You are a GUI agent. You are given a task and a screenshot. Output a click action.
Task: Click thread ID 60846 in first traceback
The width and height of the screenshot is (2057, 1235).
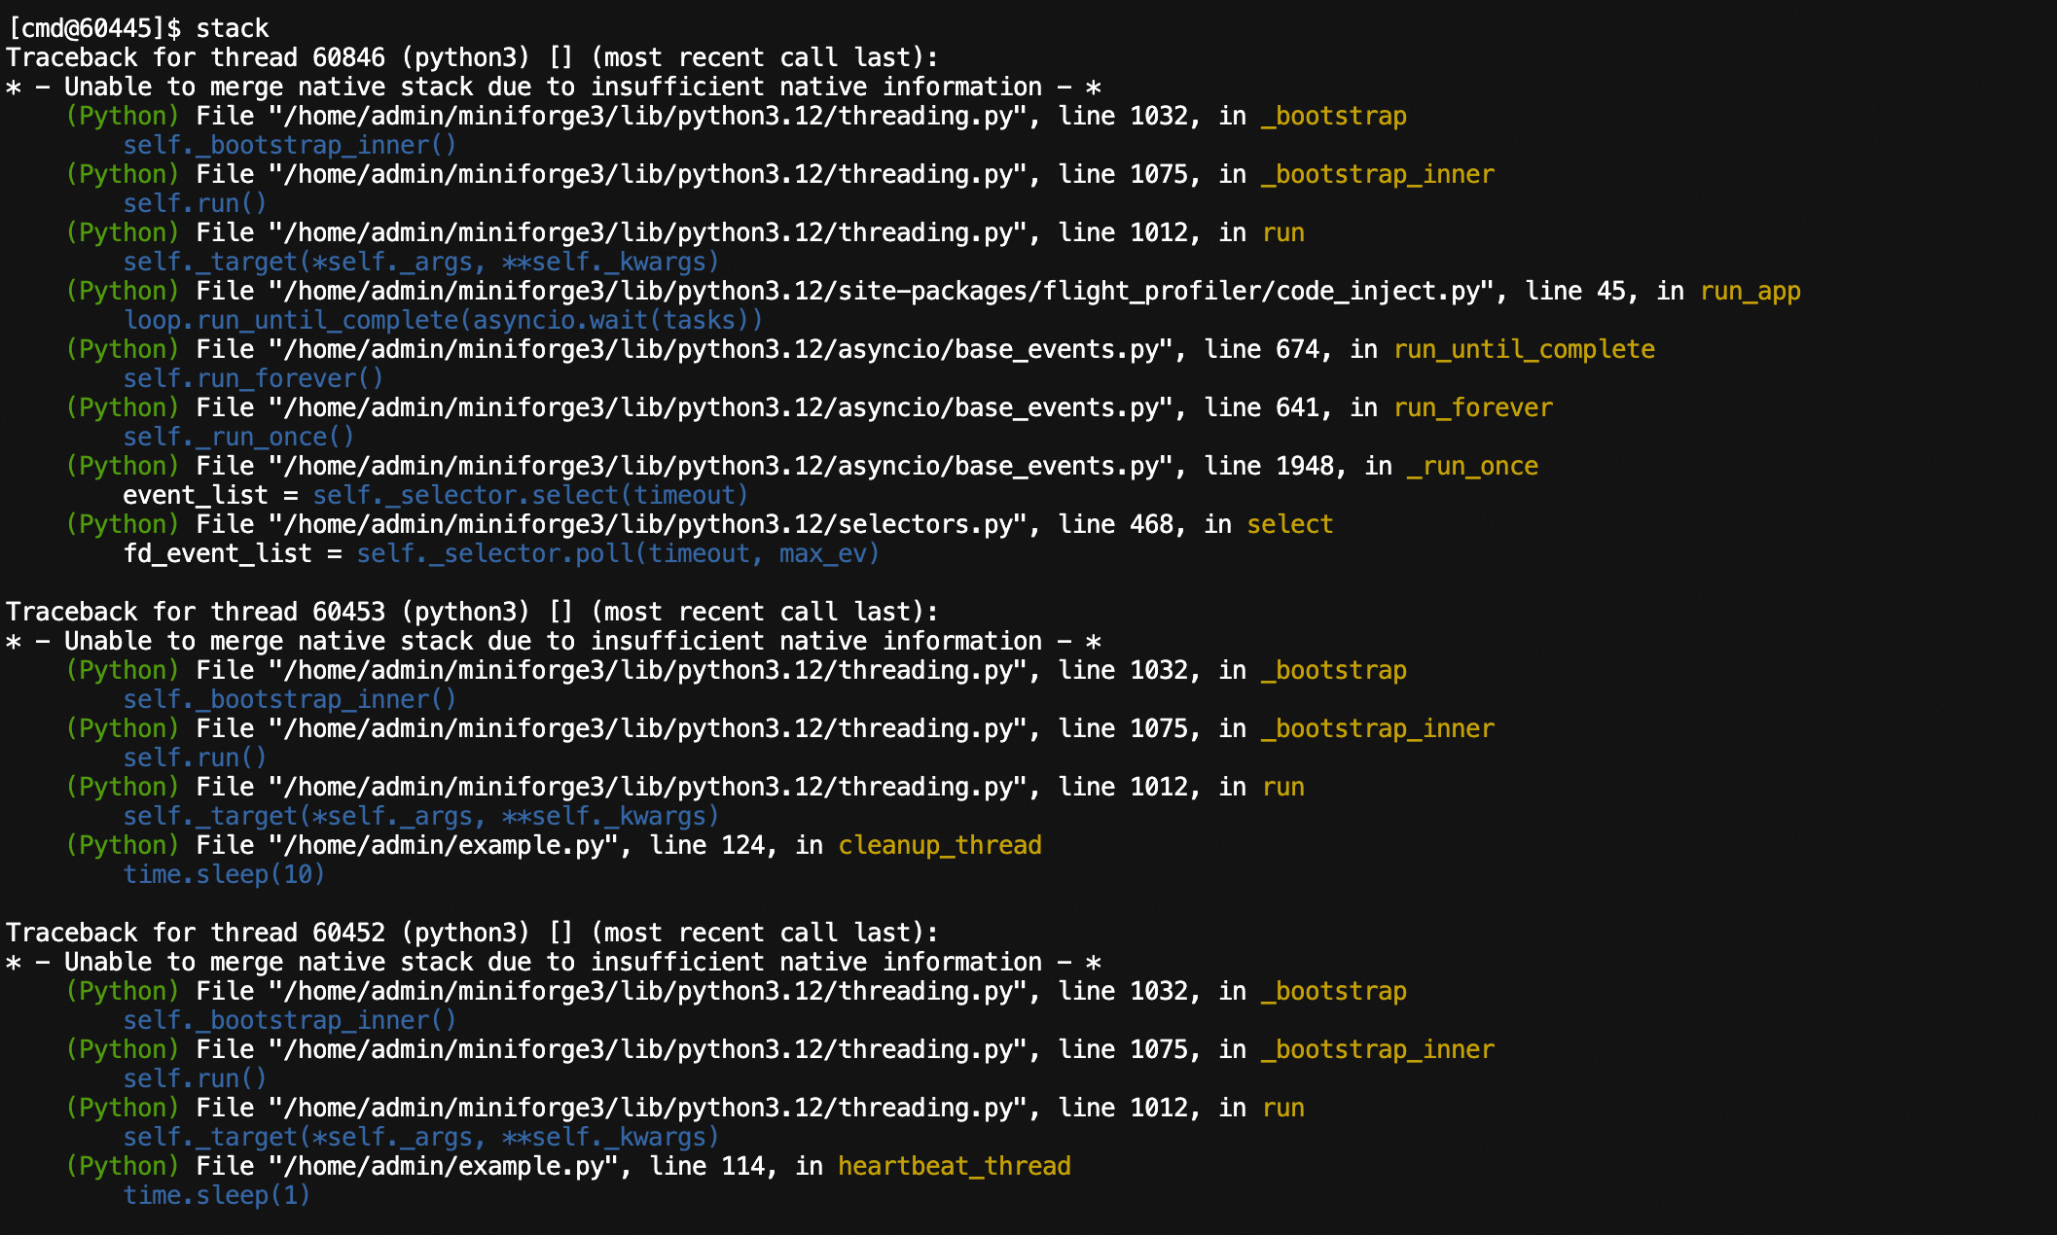tap(348, 57)
